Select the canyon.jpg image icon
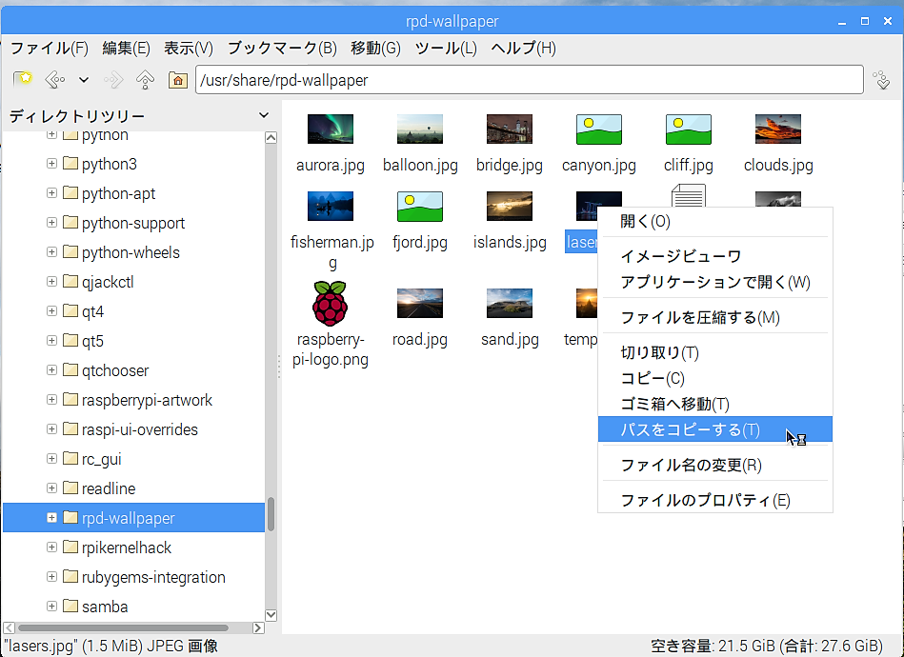This screenshot has width=904, height=657. 599,129
